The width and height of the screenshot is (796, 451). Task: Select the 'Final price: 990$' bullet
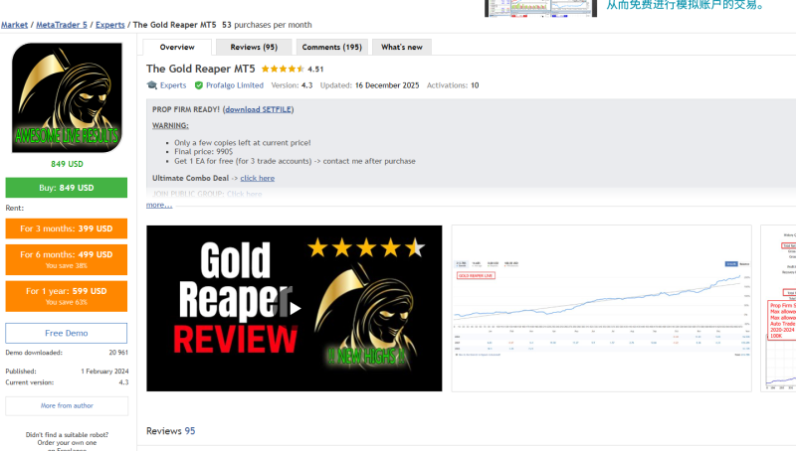[x=204, y=152]
